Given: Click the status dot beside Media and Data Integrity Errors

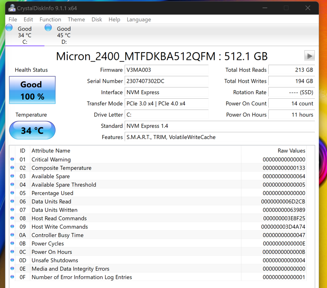Looking at the screenshot, I should [12, 268].
